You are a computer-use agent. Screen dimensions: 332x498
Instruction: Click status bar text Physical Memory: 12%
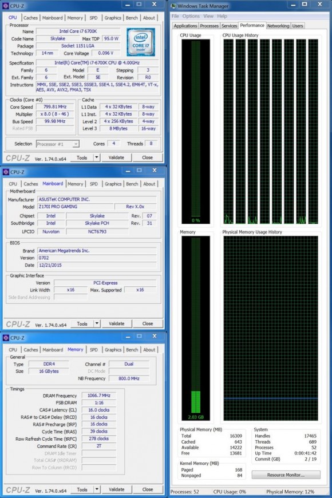point(290,492)
